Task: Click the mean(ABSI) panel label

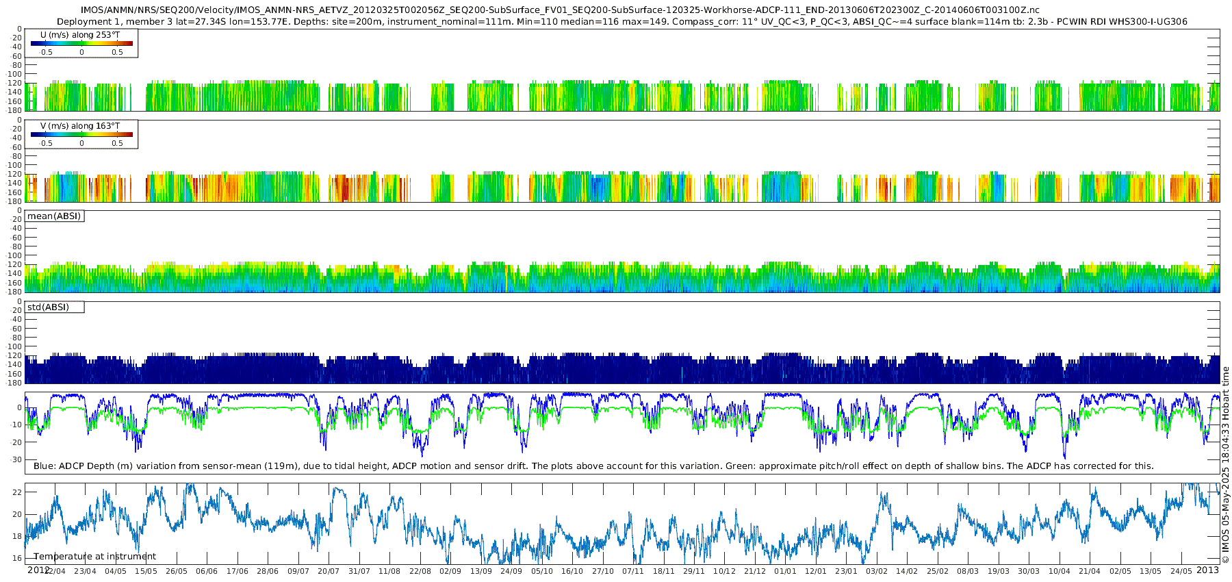Action: [x=54, y=216]
